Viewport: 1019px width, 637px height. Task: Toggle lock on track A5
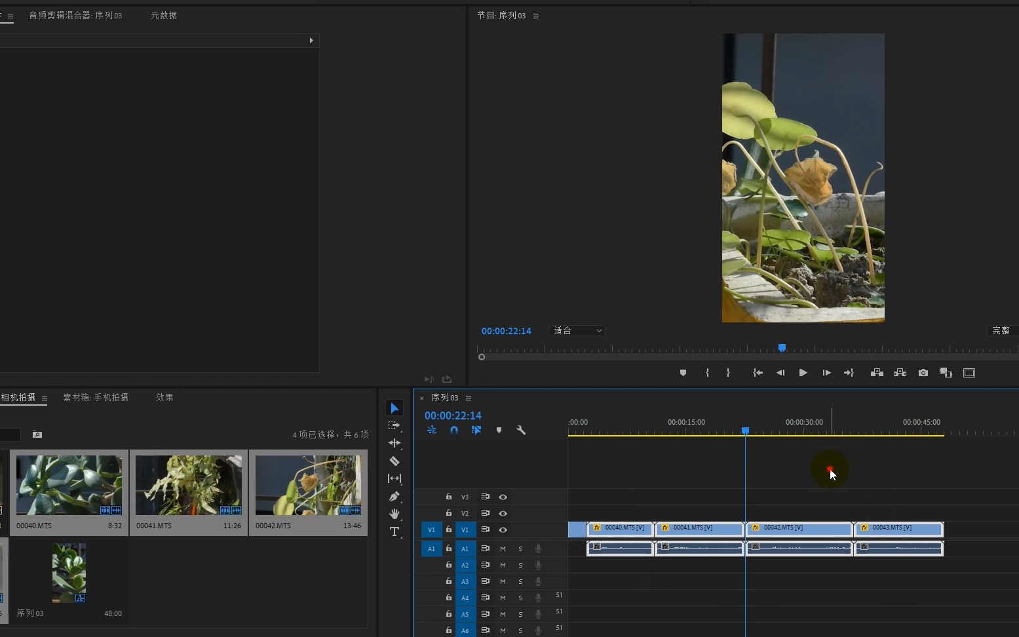pyautogui.click(x=449, y=614)
